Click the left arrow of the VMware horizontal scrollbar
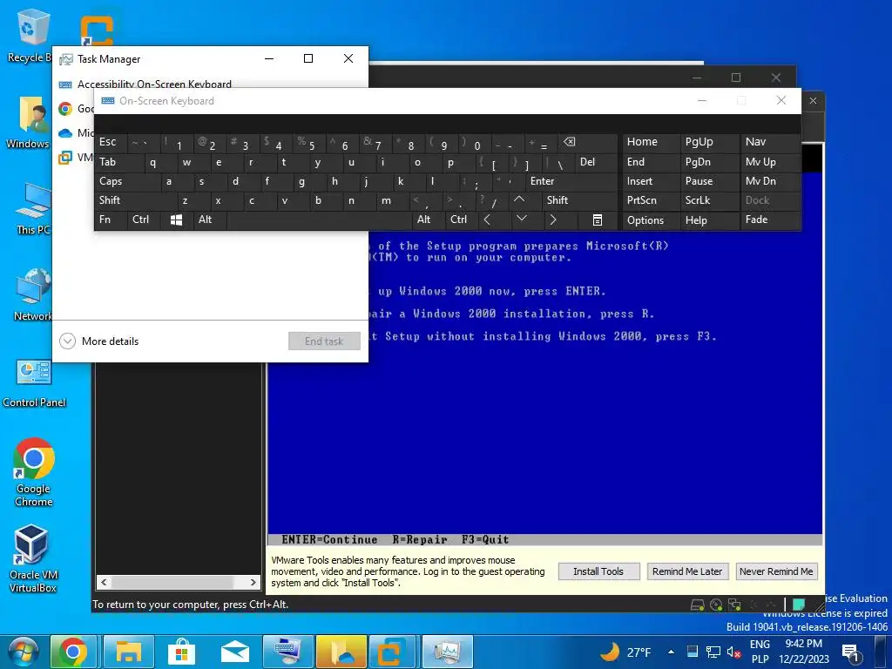The height and width of the screenshot is (669, 892). click(x=104, y=582)
